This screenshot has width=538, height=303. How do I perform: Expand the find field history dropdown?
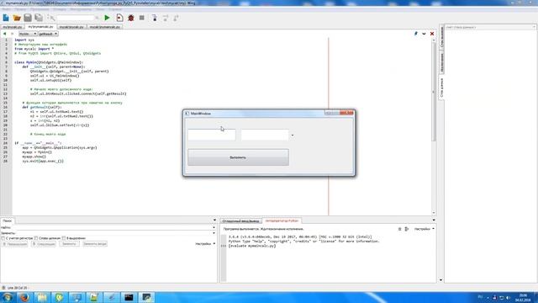(x=214, y=227)
